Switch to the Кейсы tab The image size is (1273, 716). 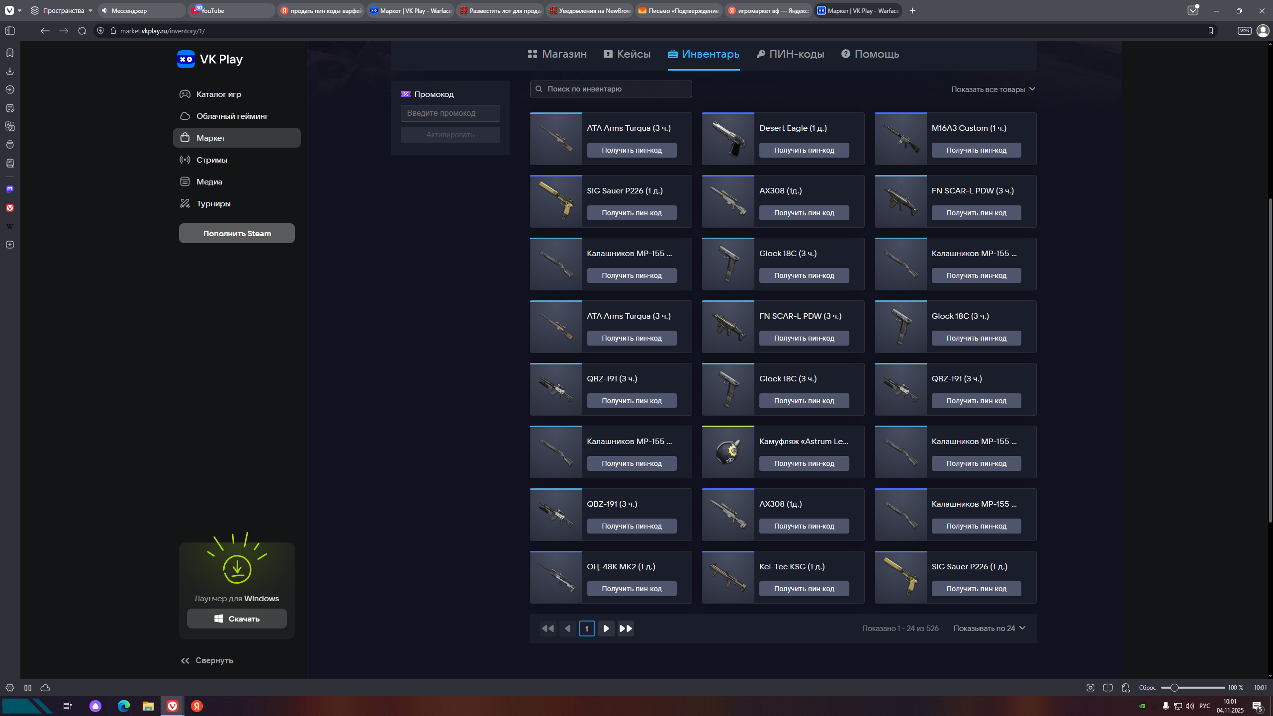pyautogui.click(x=627, y=54)
